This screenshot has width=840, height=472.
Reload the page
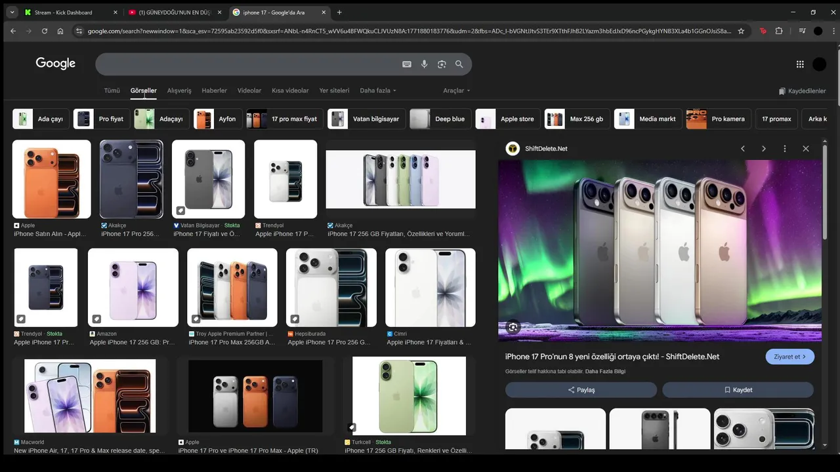click(45, 31)
